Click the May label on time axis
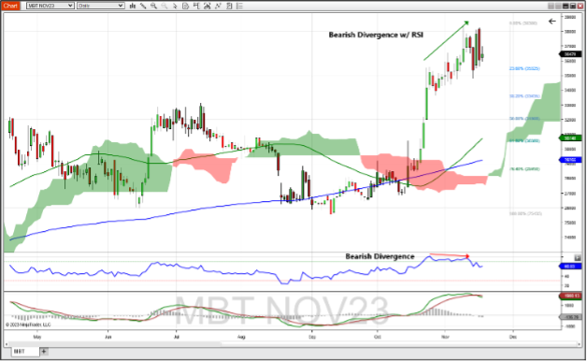 click(37, 337)
